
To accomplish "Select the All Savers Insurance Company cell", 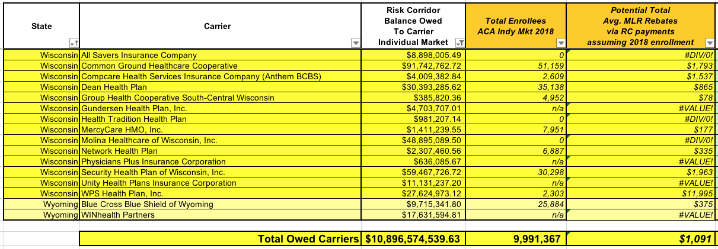I will pyautogui.click(x=219, y=54).
